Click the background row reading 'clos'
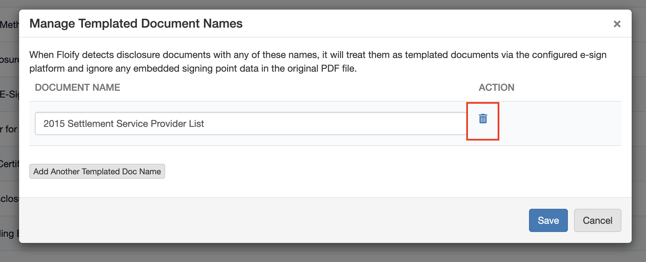This screenshot has width=646, height=262. (9, 199)
